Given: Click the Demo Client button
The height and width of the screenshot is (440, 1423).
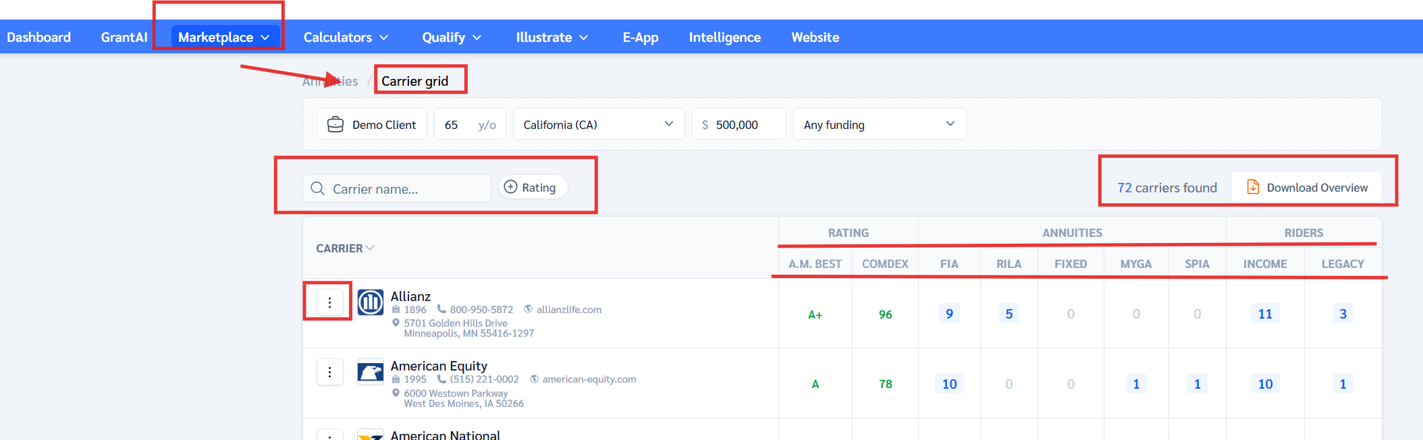Looking at the screenshot, I should [372, 124].
